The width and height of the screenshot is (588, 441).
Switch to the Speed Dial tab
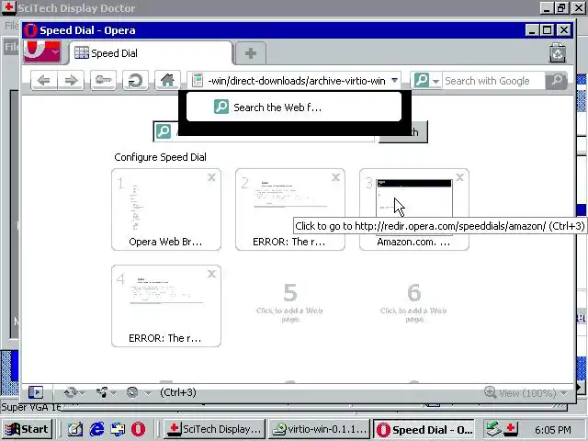coord(151,53)
